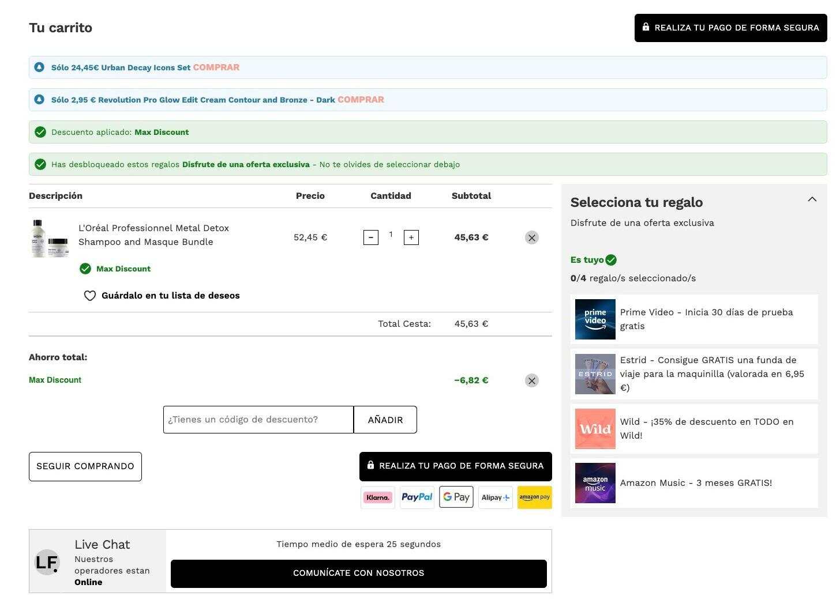
Task: Click the info icon beside Urban Decay offer
Action: [39, 67]
